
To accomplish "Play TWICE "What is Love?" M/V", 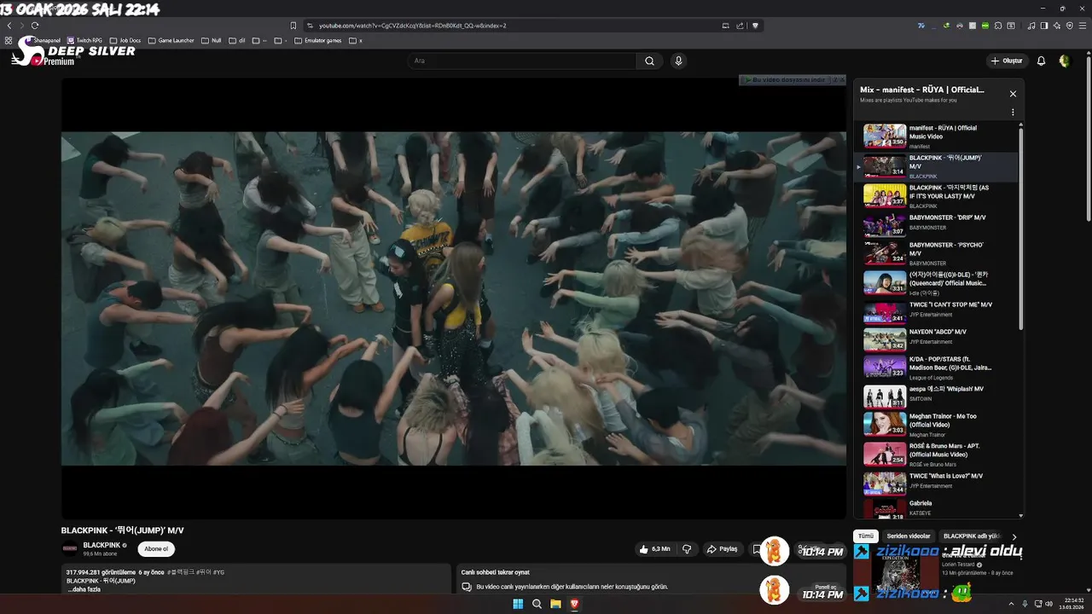I will [937, 483].
